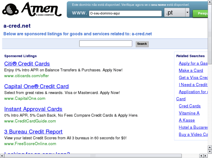Open the Make a Card related search

(x=191, y=70)
